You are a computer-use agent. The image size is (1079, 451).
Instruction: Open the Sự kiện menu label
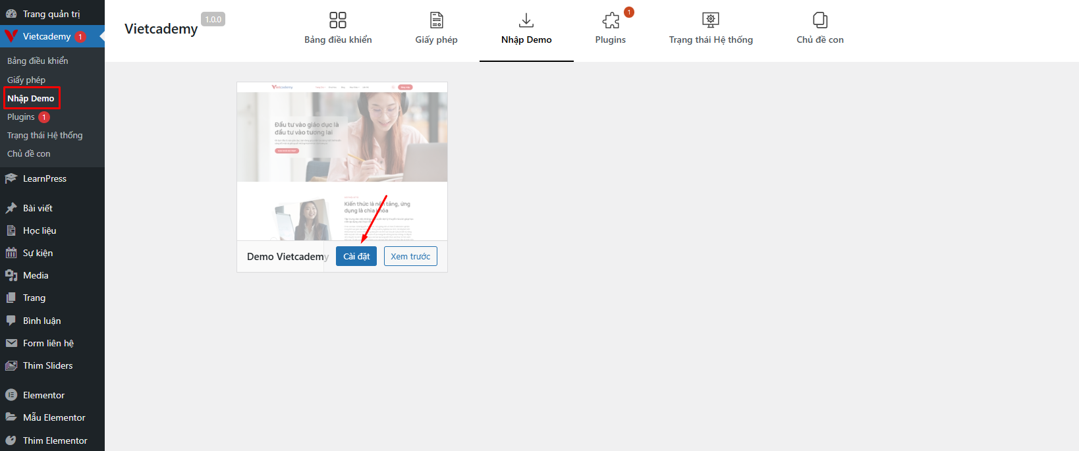click(38, 253)
